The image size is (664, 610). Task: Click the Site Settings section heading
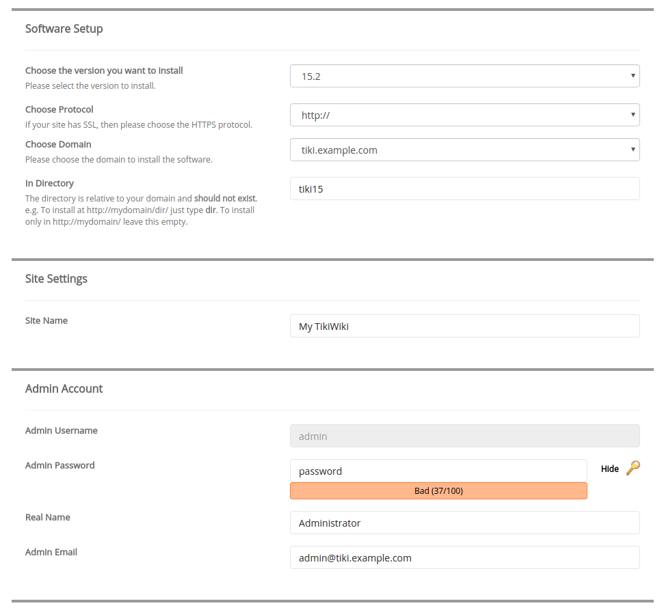(x=56, y=279)
